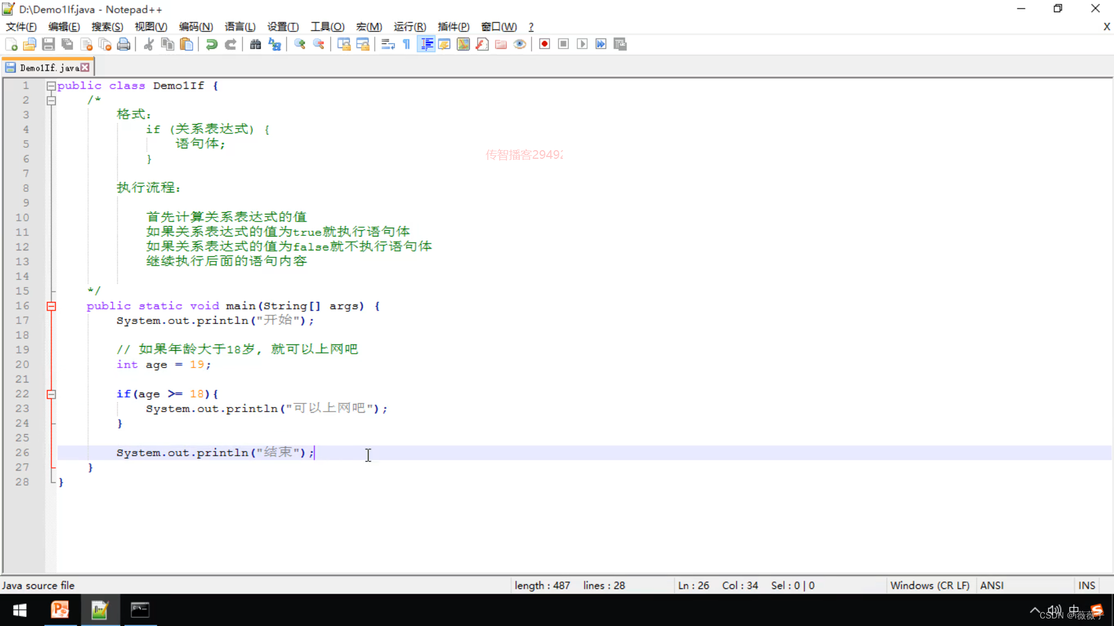
Task: Collapse the if block fold on line 22
Action: click(x=51, y=394)
